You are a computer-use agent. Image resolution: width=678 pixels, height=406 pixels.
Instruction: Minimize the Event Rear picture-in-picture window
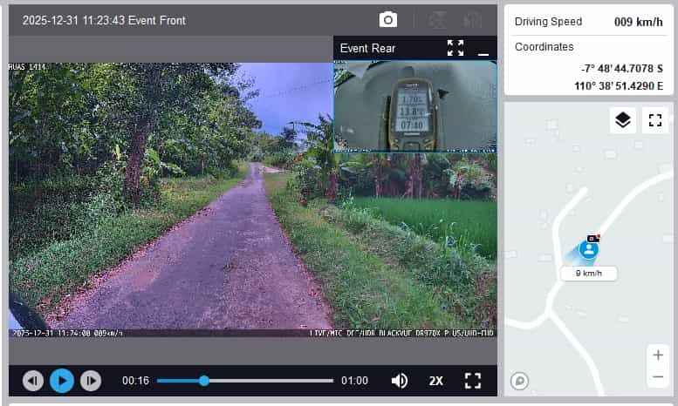point(483,49)
